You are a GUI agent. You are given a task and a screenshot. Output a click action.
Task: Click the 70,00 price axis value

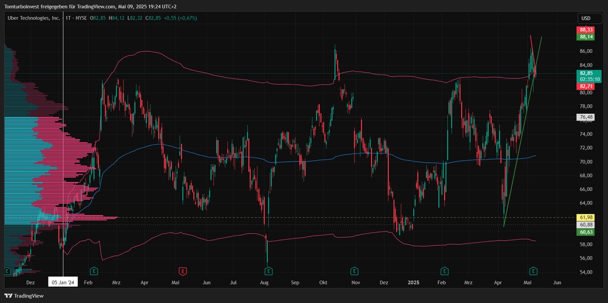586,162
